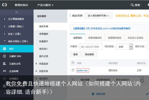Click 进入域名解析列表>> button
The image size is (149, 100).
tap(99, 16)
